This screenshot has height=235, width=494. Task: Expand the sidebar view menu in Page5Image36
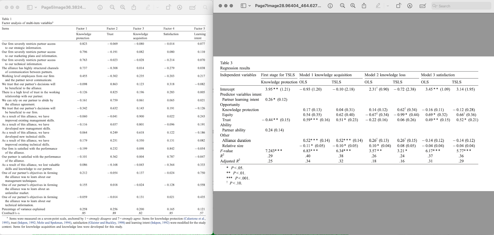pyautogui.click(x=36, y=7)
